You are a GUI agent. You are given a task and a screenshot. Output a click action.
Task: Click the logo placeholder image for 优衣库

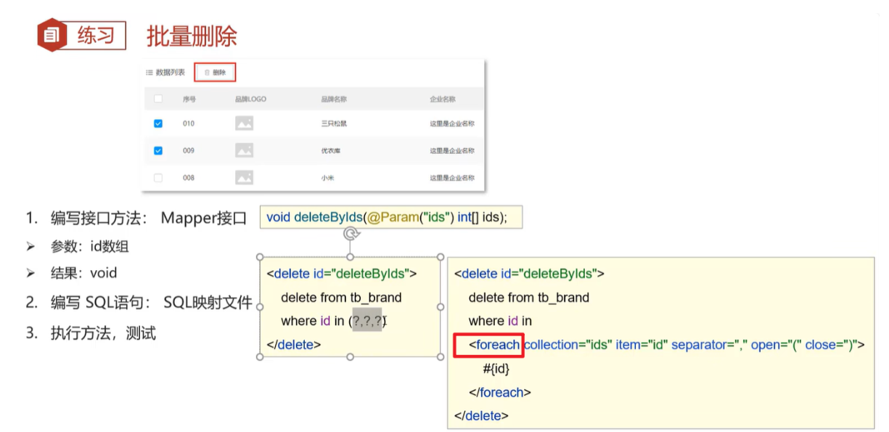[244, 151]
